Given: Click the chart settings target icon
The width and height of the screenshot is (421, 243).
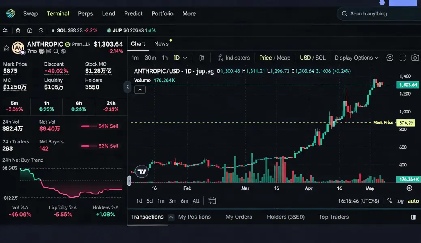Looking at the screenshot, I should point(390,58).
